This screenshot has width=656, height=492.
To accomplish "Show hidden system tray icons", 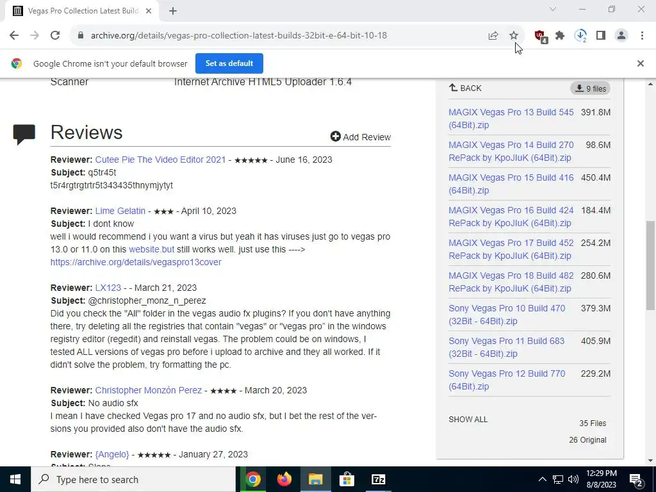I will coord(542,479).
